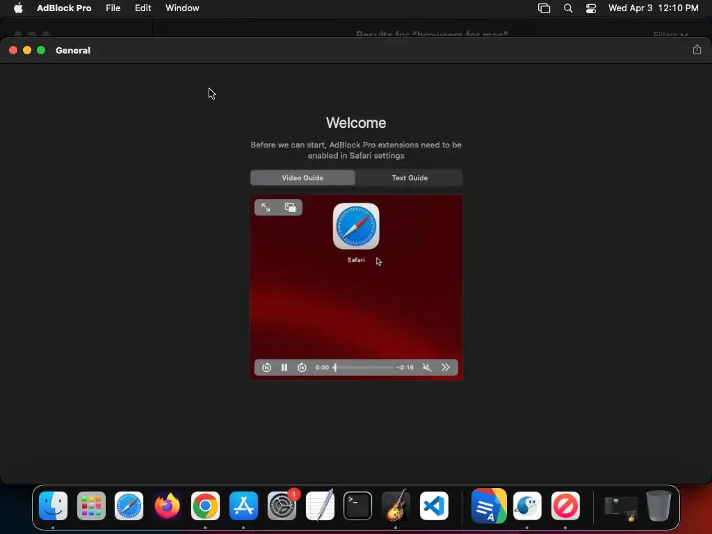Open the screenshot stack in Dock
The height and width of the screenshot is (534, 712).
coord(621,508)
